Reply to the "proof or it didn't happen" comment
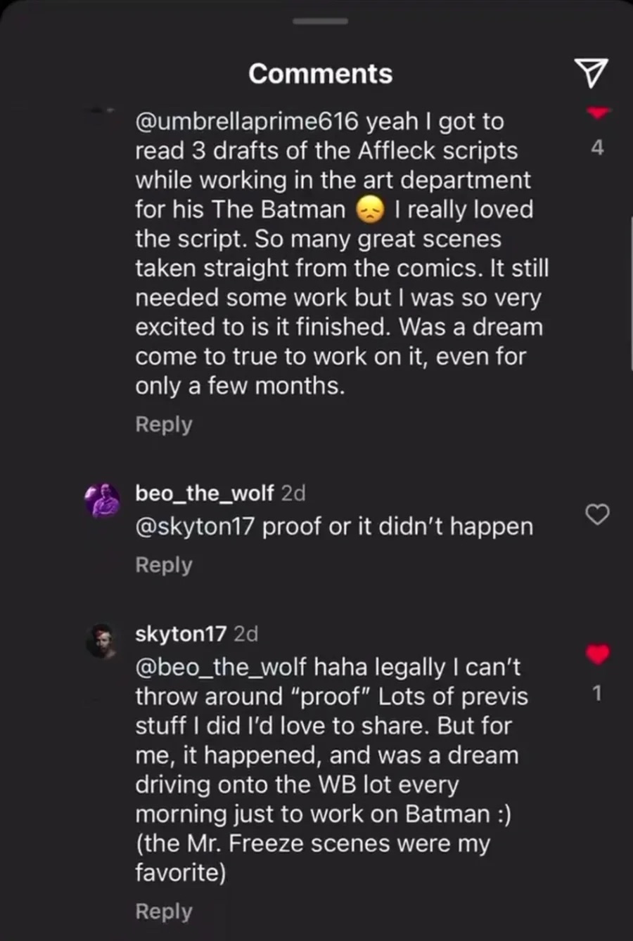The width and height of the screenshot is (633, 941). [x=163, y=565]
